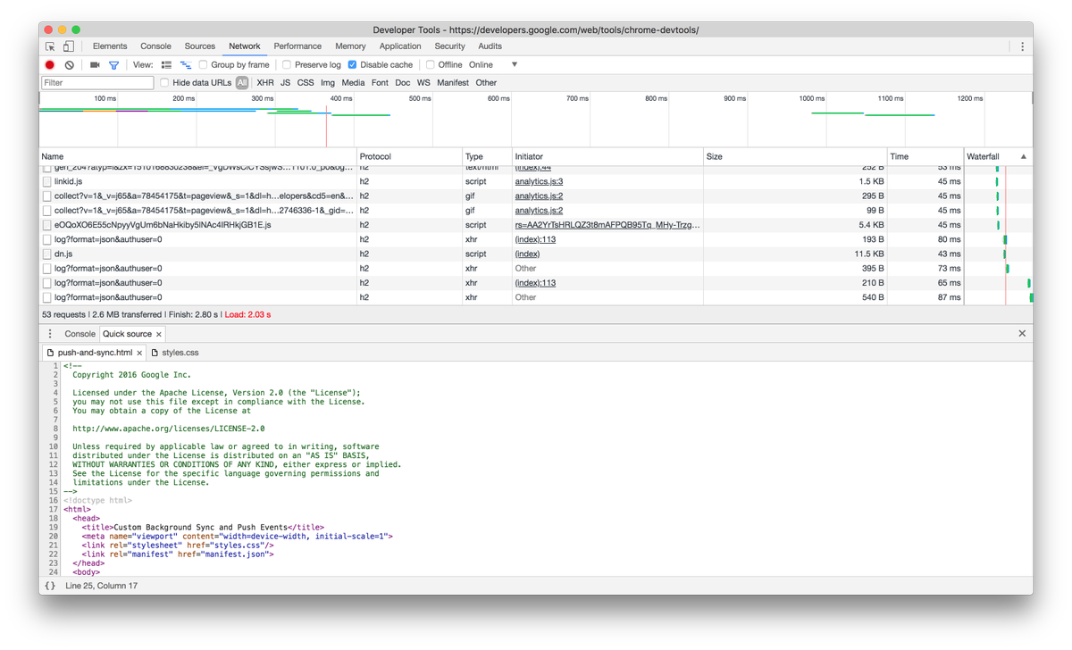Switch to the Console panel tab
The image size is (1072, 650).
tap(155, 46)
